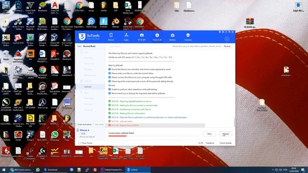This screenshot has height=173, width=308.
Task: Open AutoCAD 2020 desktop icon
Action: (x=55, y=8)
